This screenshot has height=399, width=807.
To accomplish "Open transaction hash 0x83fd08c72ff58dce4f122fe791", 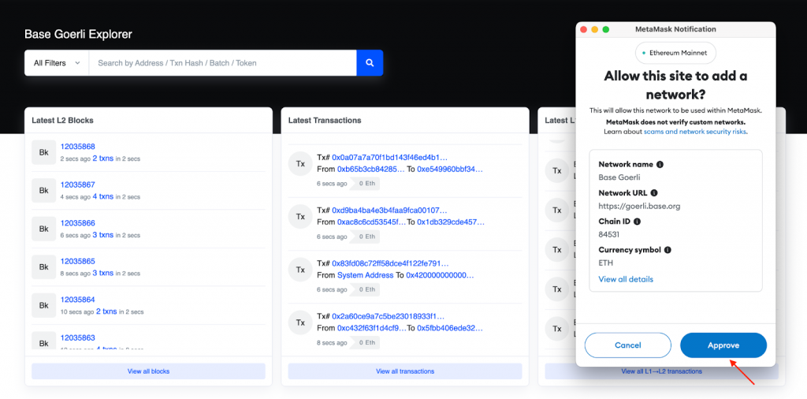I will pyautogui.click(x=390, y=263).
